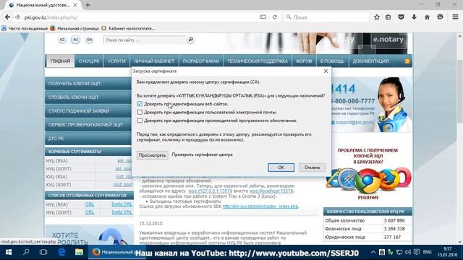This screenshot has height=260, width=463.
Task: Open root certificate link for КУЦ (RSA)
Action: pyautogui.click(x=124, y=176)
